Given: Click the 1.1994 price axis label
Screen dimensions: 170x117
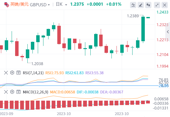Looking at the screenshot, I should pos(162,66).
